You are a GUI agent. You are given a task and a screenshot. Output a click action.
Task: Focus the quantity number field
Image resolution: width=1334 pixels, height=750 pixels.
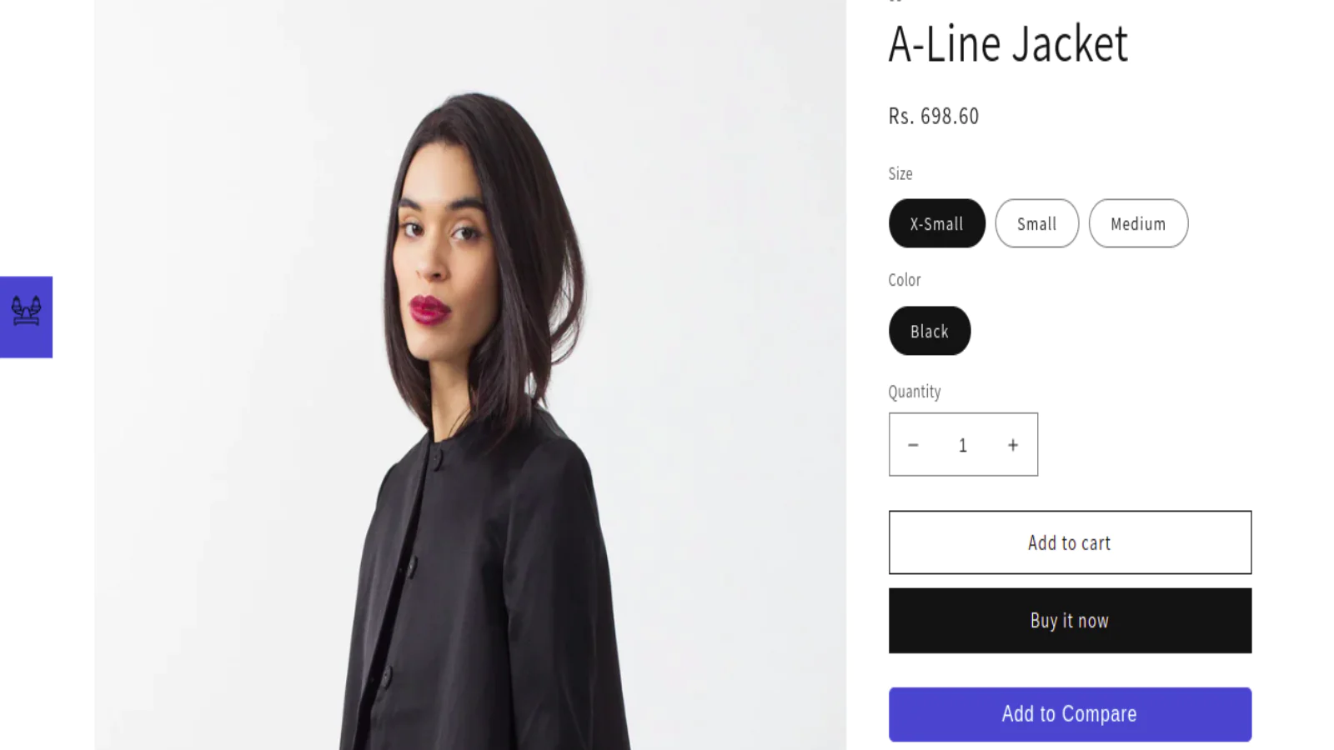coord(963,445)
